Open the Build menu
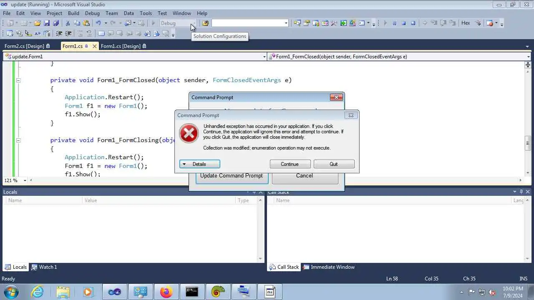This screenshot has width=534, height=300. (x=73, y=13)
